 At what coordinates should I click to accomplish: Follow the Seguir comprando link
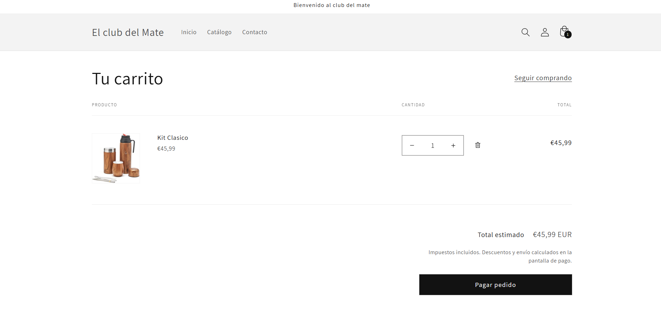[543, 78]
